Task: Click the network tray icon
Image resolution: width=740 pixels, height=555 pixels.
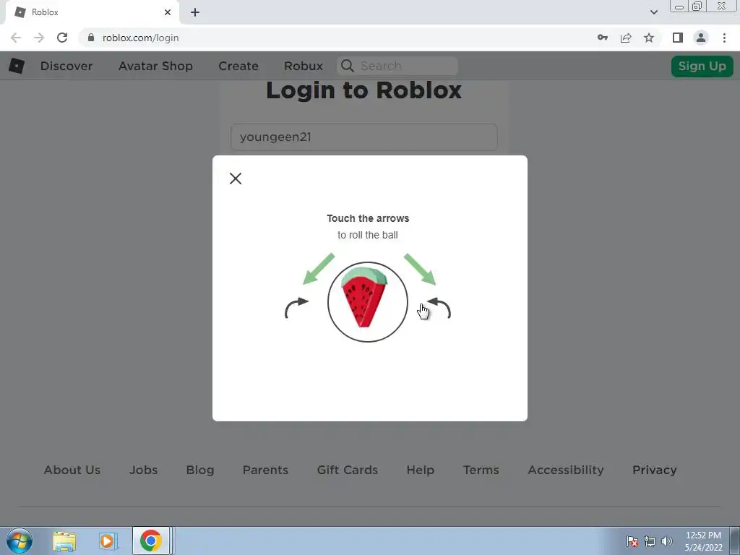Action: point(650,541)
